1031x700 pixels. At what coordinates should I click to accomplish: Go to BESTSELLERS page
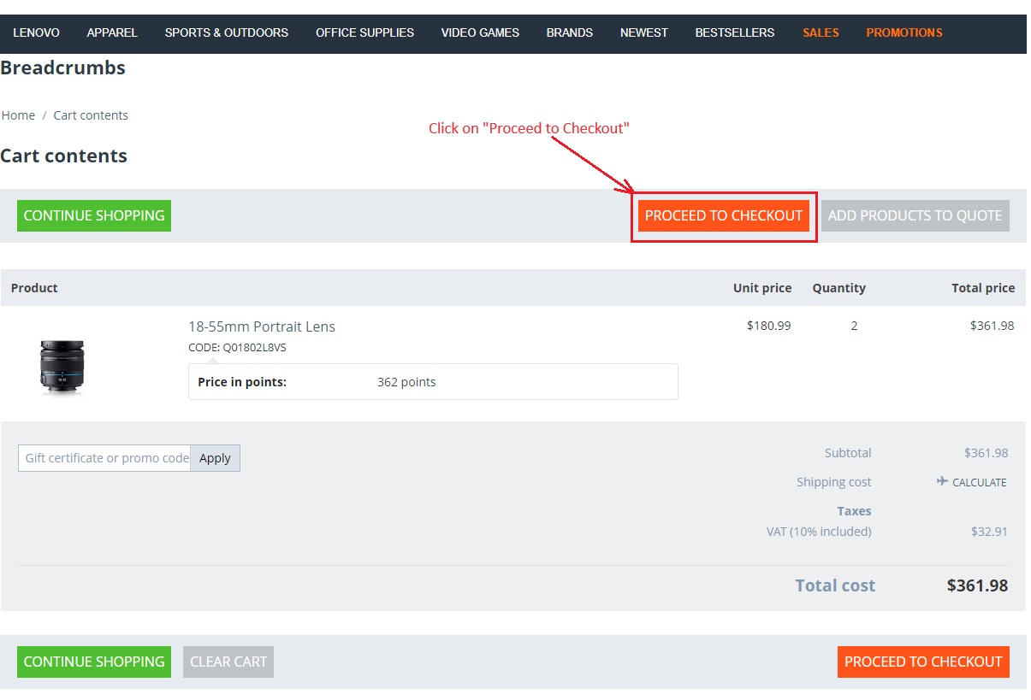click(735, 32)
